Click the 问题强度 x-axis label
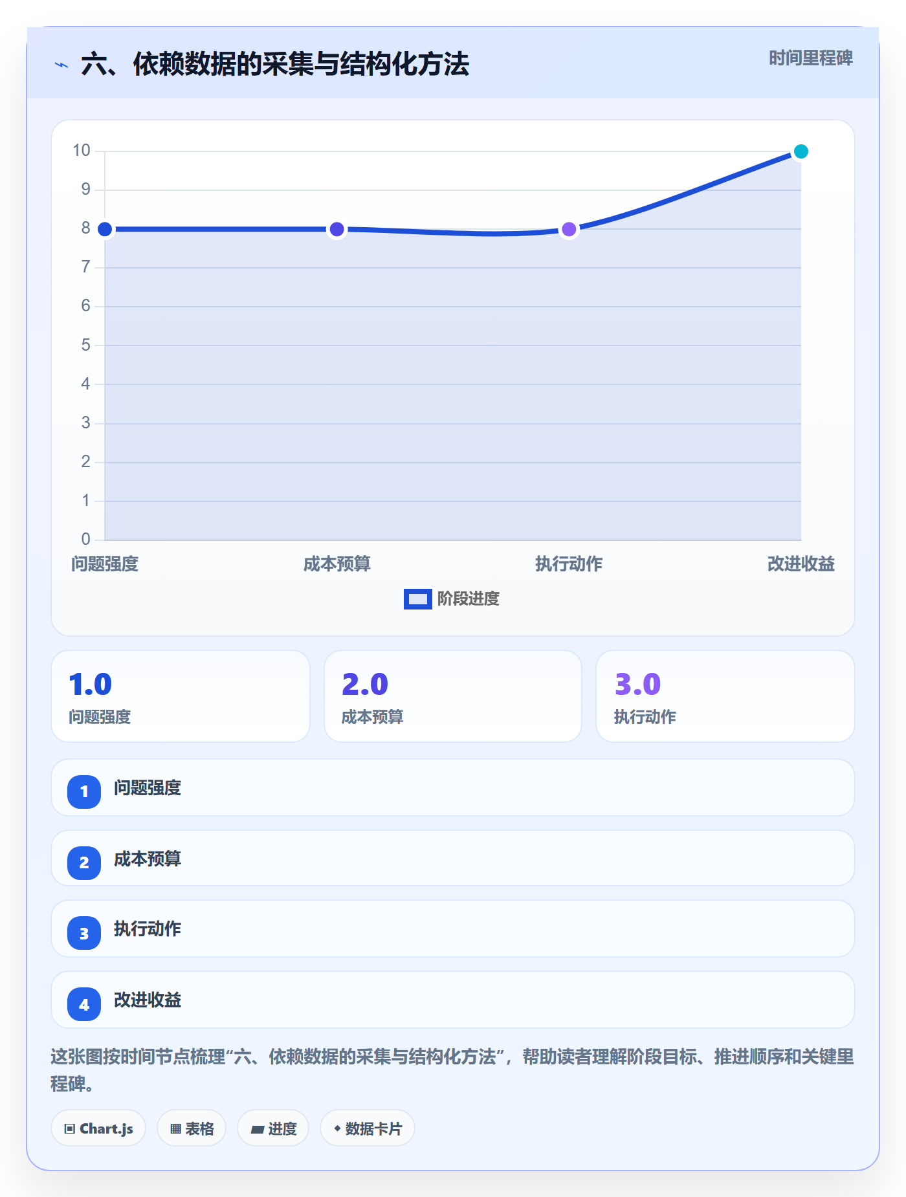This screenshot has width=906, height=1197. tap(105, 564)
